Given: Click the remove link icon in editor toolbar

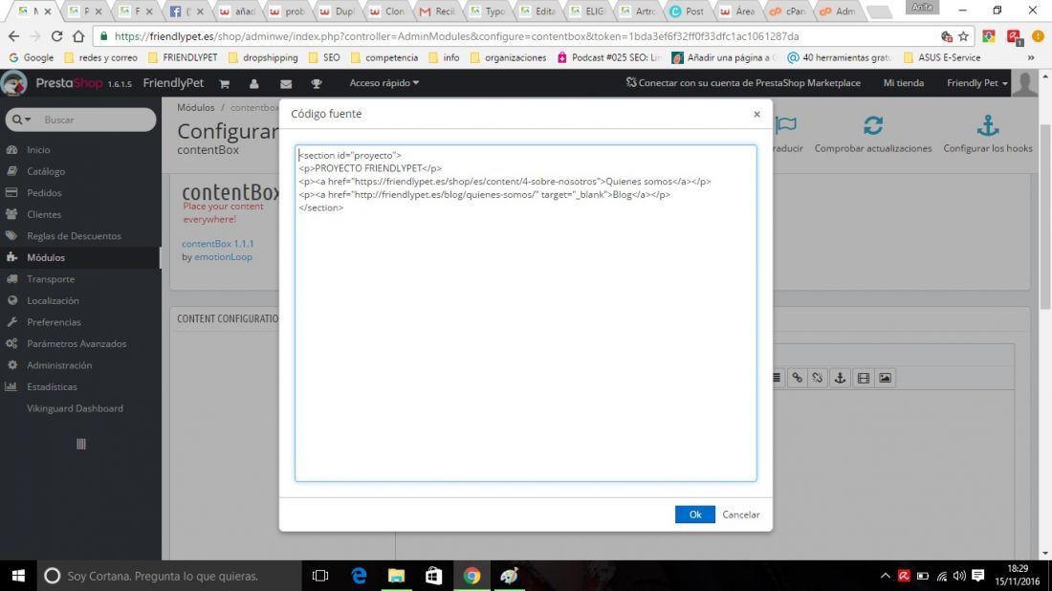Looking at the screenshot, I should [x=817, y=379].
